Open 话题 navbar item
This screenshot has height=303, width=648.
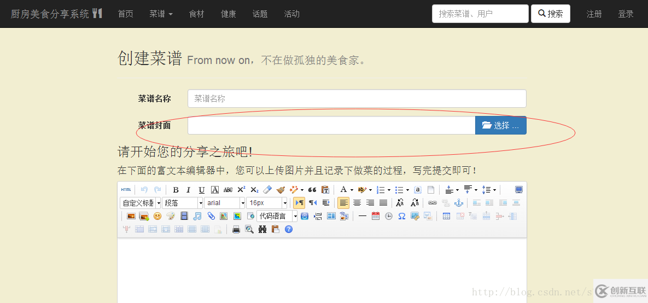(260, 14)
